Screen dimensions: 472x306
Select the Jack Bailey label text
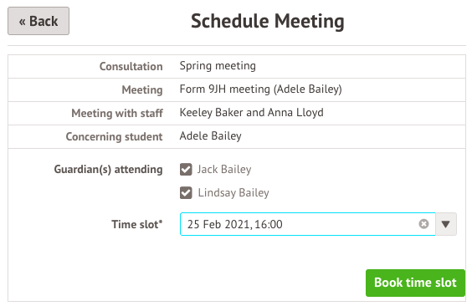(x=224, y=170)
